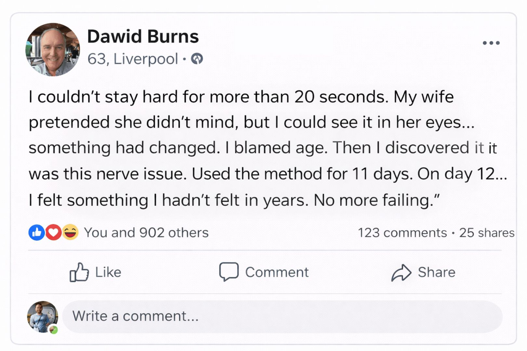
Task: Open the '123 comments' link
Action: pyautogui.click(x=402, y=233)
